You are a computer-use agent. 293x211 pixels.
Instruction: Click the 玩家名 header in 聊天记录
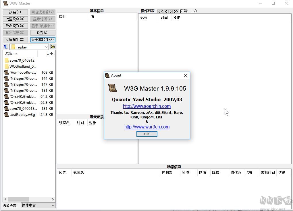(x=65, y=123)
